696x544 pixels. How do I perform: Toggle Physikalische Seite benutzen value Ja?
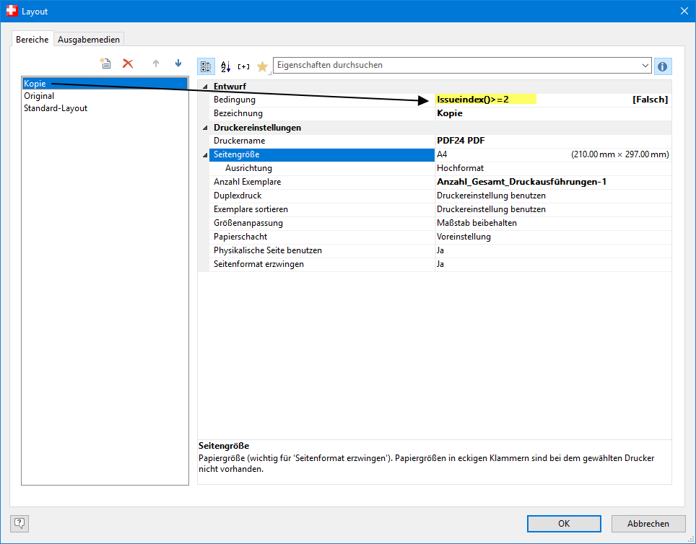(440, 250)
